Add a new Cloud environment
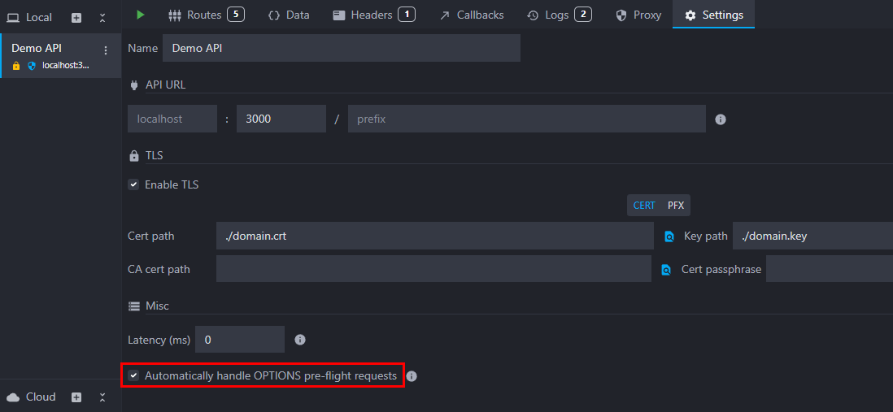Image resolution: width=893 pixels, height=412 pixels. click(76, 397)
